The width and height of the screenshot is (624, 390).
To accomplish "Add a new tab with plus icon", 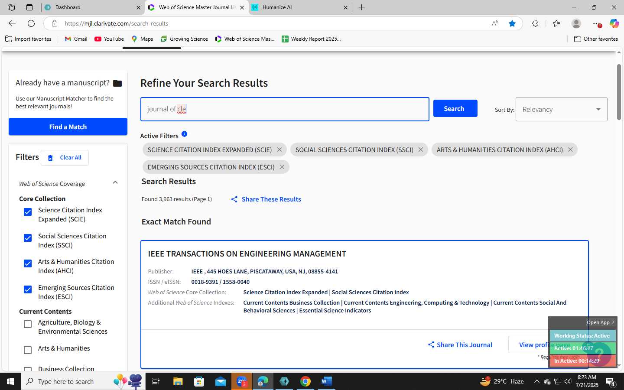I will (361, 7).
